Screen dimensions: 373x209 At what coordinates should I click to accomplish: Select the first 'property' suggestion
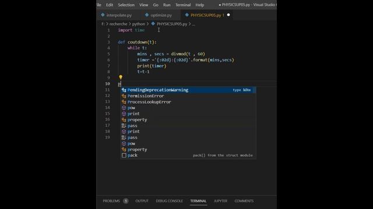click(188, 120)
